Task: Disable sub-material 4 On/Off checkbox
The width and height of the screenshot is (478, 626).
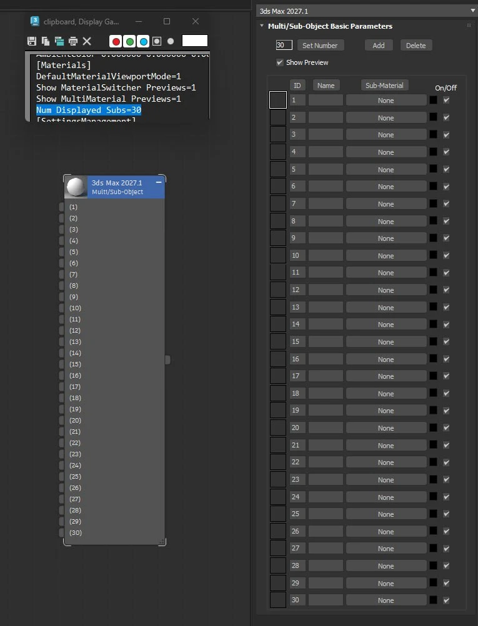Action: click(446, 152)
